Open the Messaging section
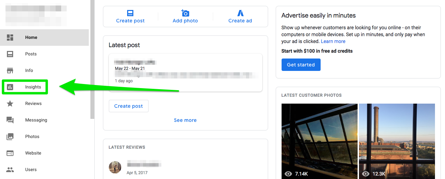This screenshot has height=179, width=445. click(x=44, y=120)
